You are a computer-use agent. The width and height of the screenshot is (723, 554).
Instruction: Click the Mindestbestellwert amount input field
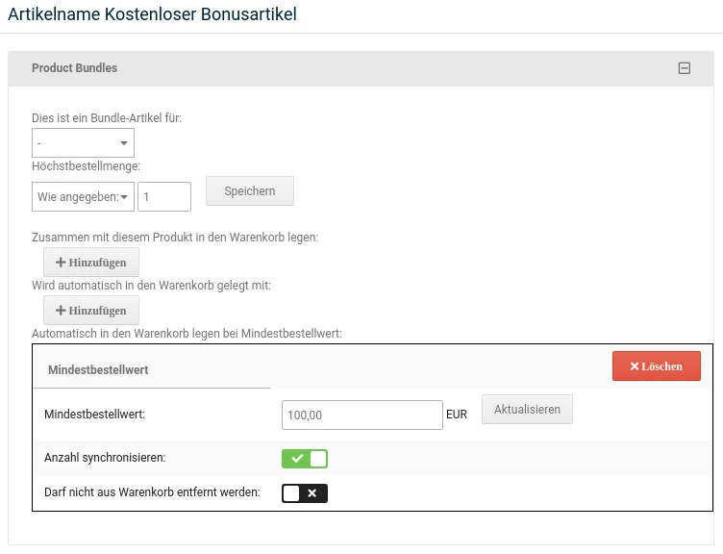(361, 415)
